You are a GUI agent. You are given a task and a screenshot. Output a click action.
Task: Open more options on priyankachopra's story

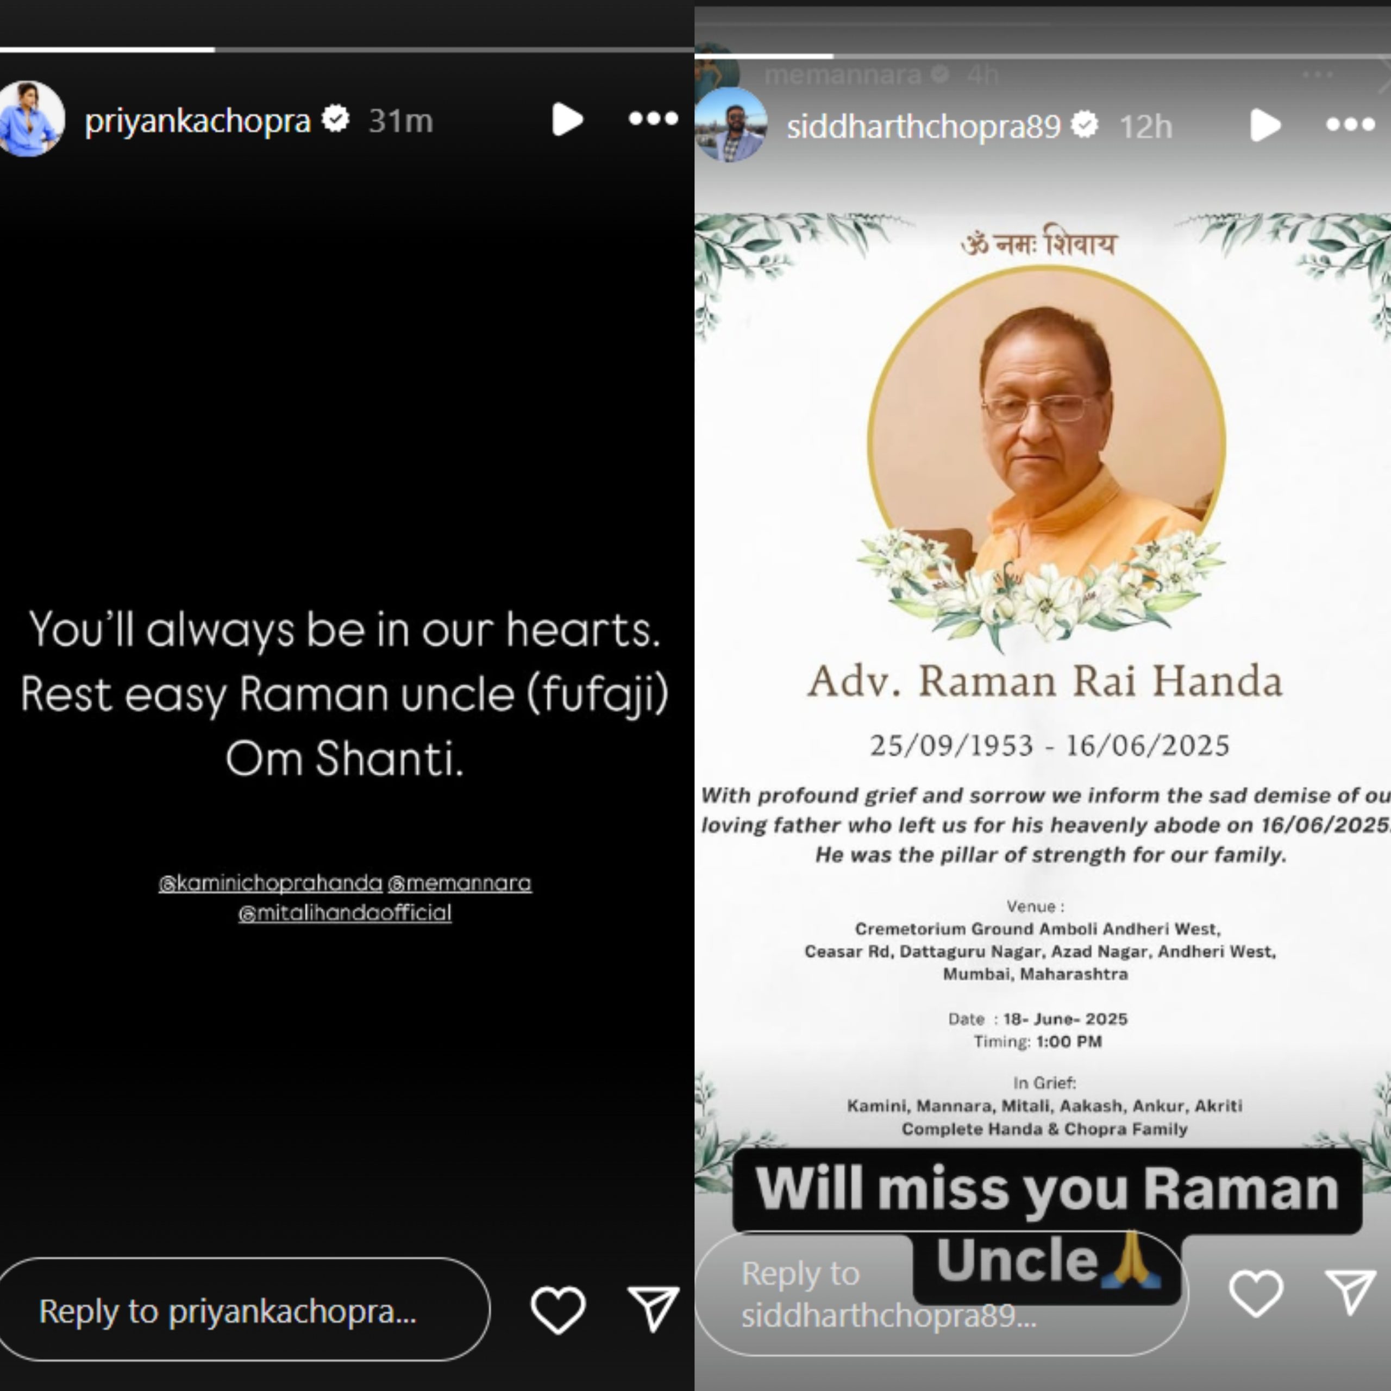click(x=653, y=119)
